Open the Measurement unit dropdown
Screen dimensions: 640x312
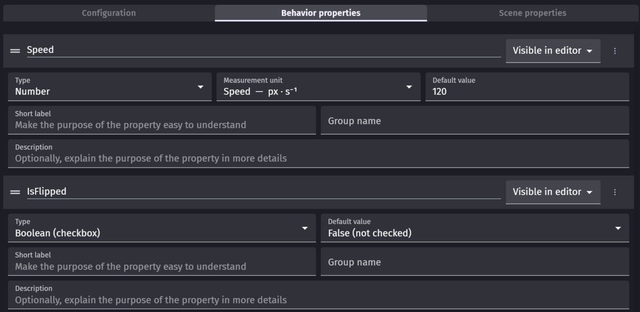pyautogui.click(x=318, y=87)
